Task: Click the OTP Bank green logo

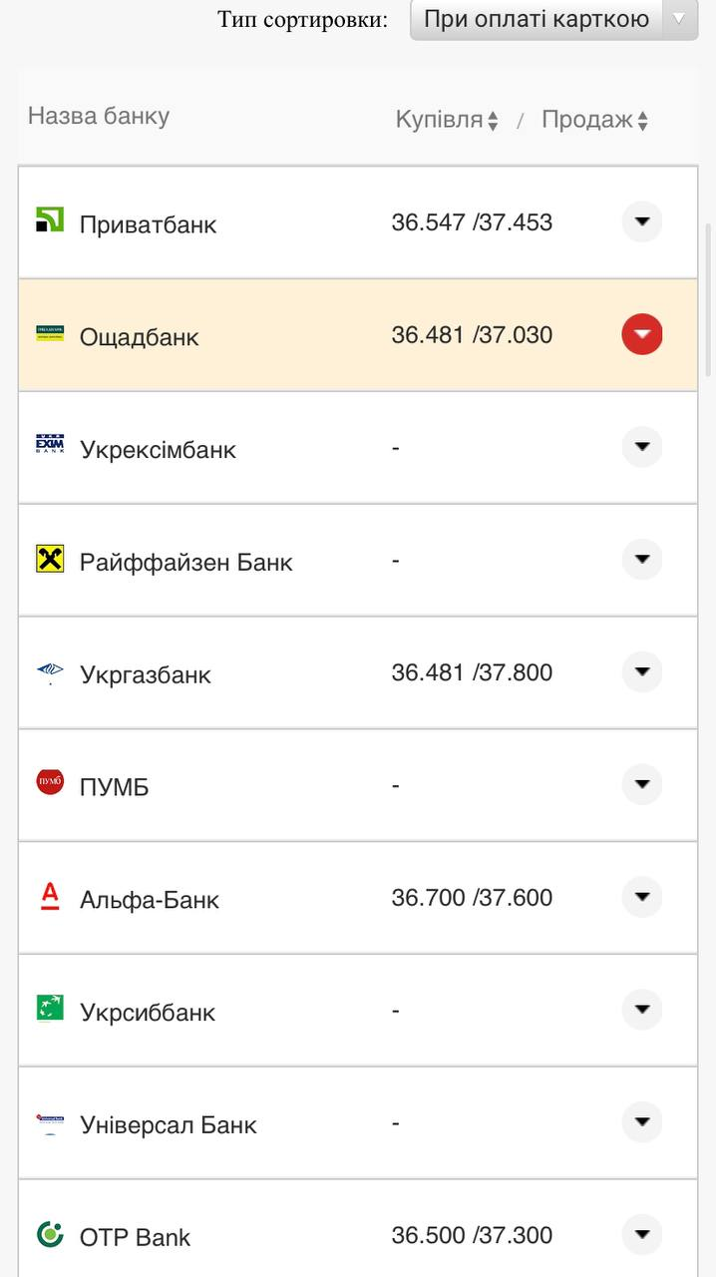Action: coord(50,1234)
